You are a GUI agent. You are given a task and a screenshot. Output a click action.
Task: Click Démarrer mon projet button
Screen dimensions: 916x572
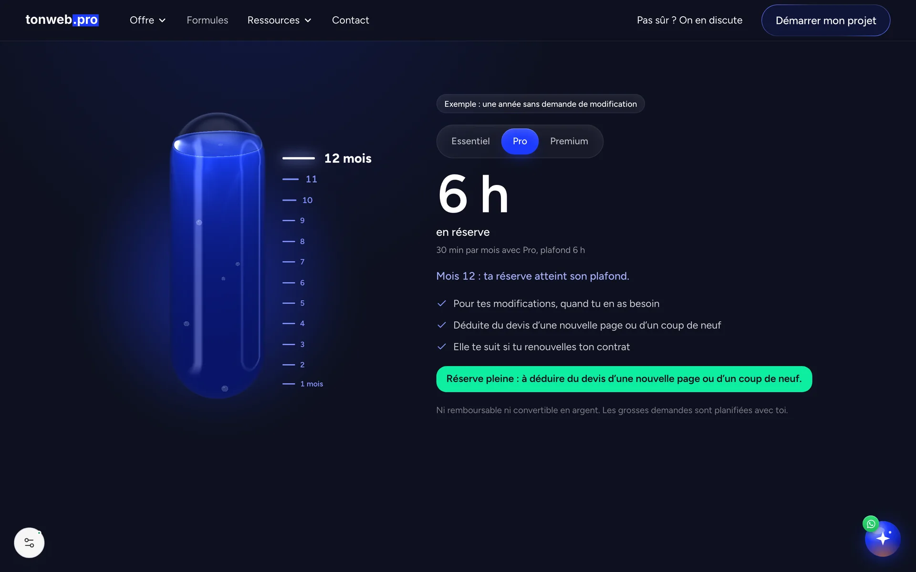(825, 20)
